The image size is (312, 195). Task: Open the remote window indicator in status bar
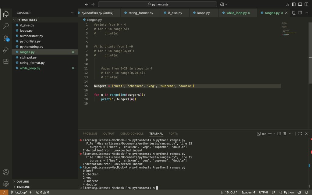click(x=4, y=192)
